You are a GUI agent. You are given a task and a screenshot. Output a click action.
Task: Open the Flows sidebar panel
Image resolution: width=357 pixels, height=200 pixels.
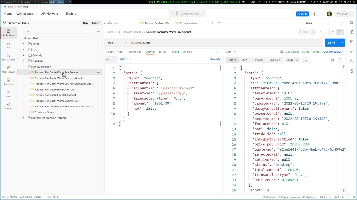coord(8,94)
